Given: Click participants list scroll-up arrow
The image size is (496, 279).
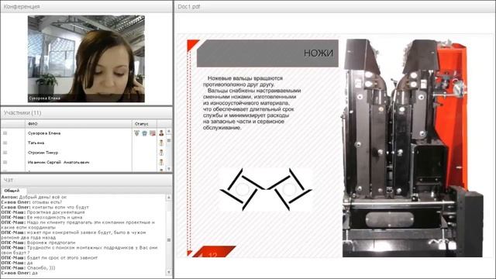Looking at the screenshot, I should [x=169, y=131].
